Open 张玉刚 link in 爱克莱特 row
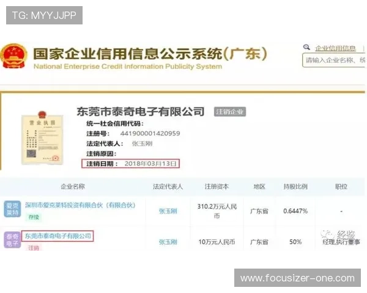367x293 pixels. [x=168, y=211]
